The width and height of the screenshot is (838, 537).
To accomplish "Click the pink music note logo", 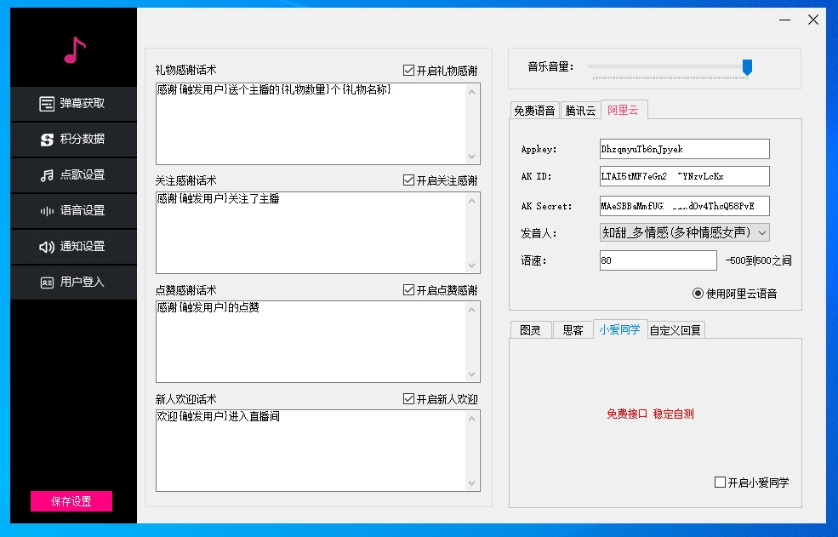I will pyautogui.click(x=75, y=51).
